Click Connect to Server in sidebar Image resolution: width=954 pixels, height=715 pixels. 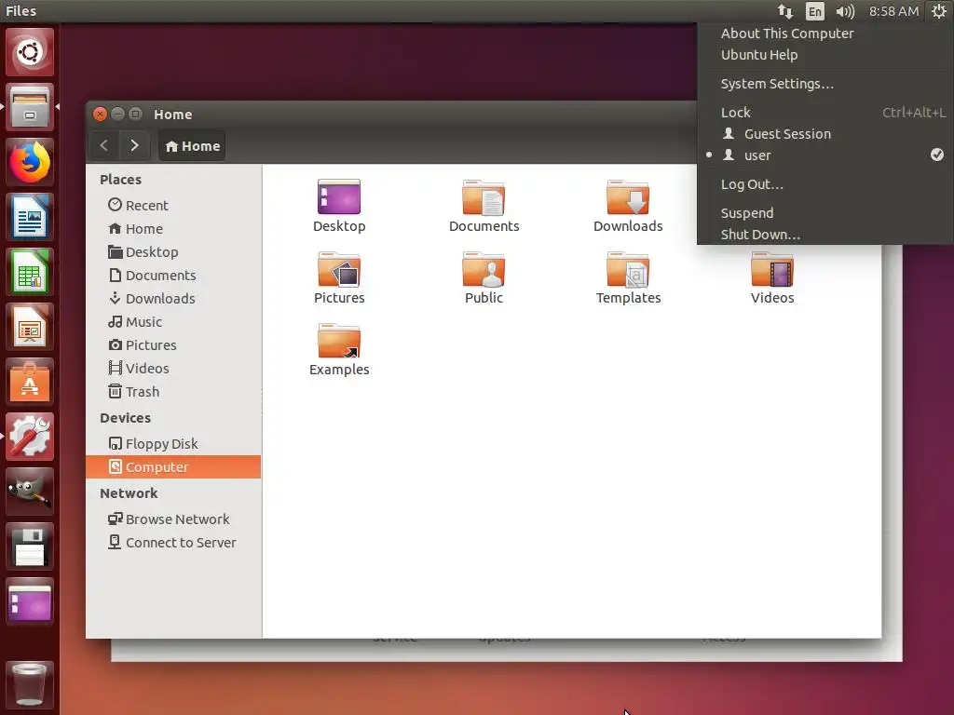[x=173, y=543]
